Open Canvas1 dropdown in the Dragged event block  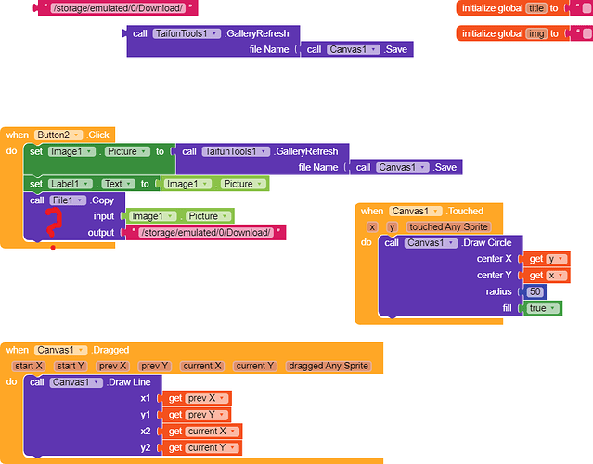pyautogui.click(x=80, y=350)
